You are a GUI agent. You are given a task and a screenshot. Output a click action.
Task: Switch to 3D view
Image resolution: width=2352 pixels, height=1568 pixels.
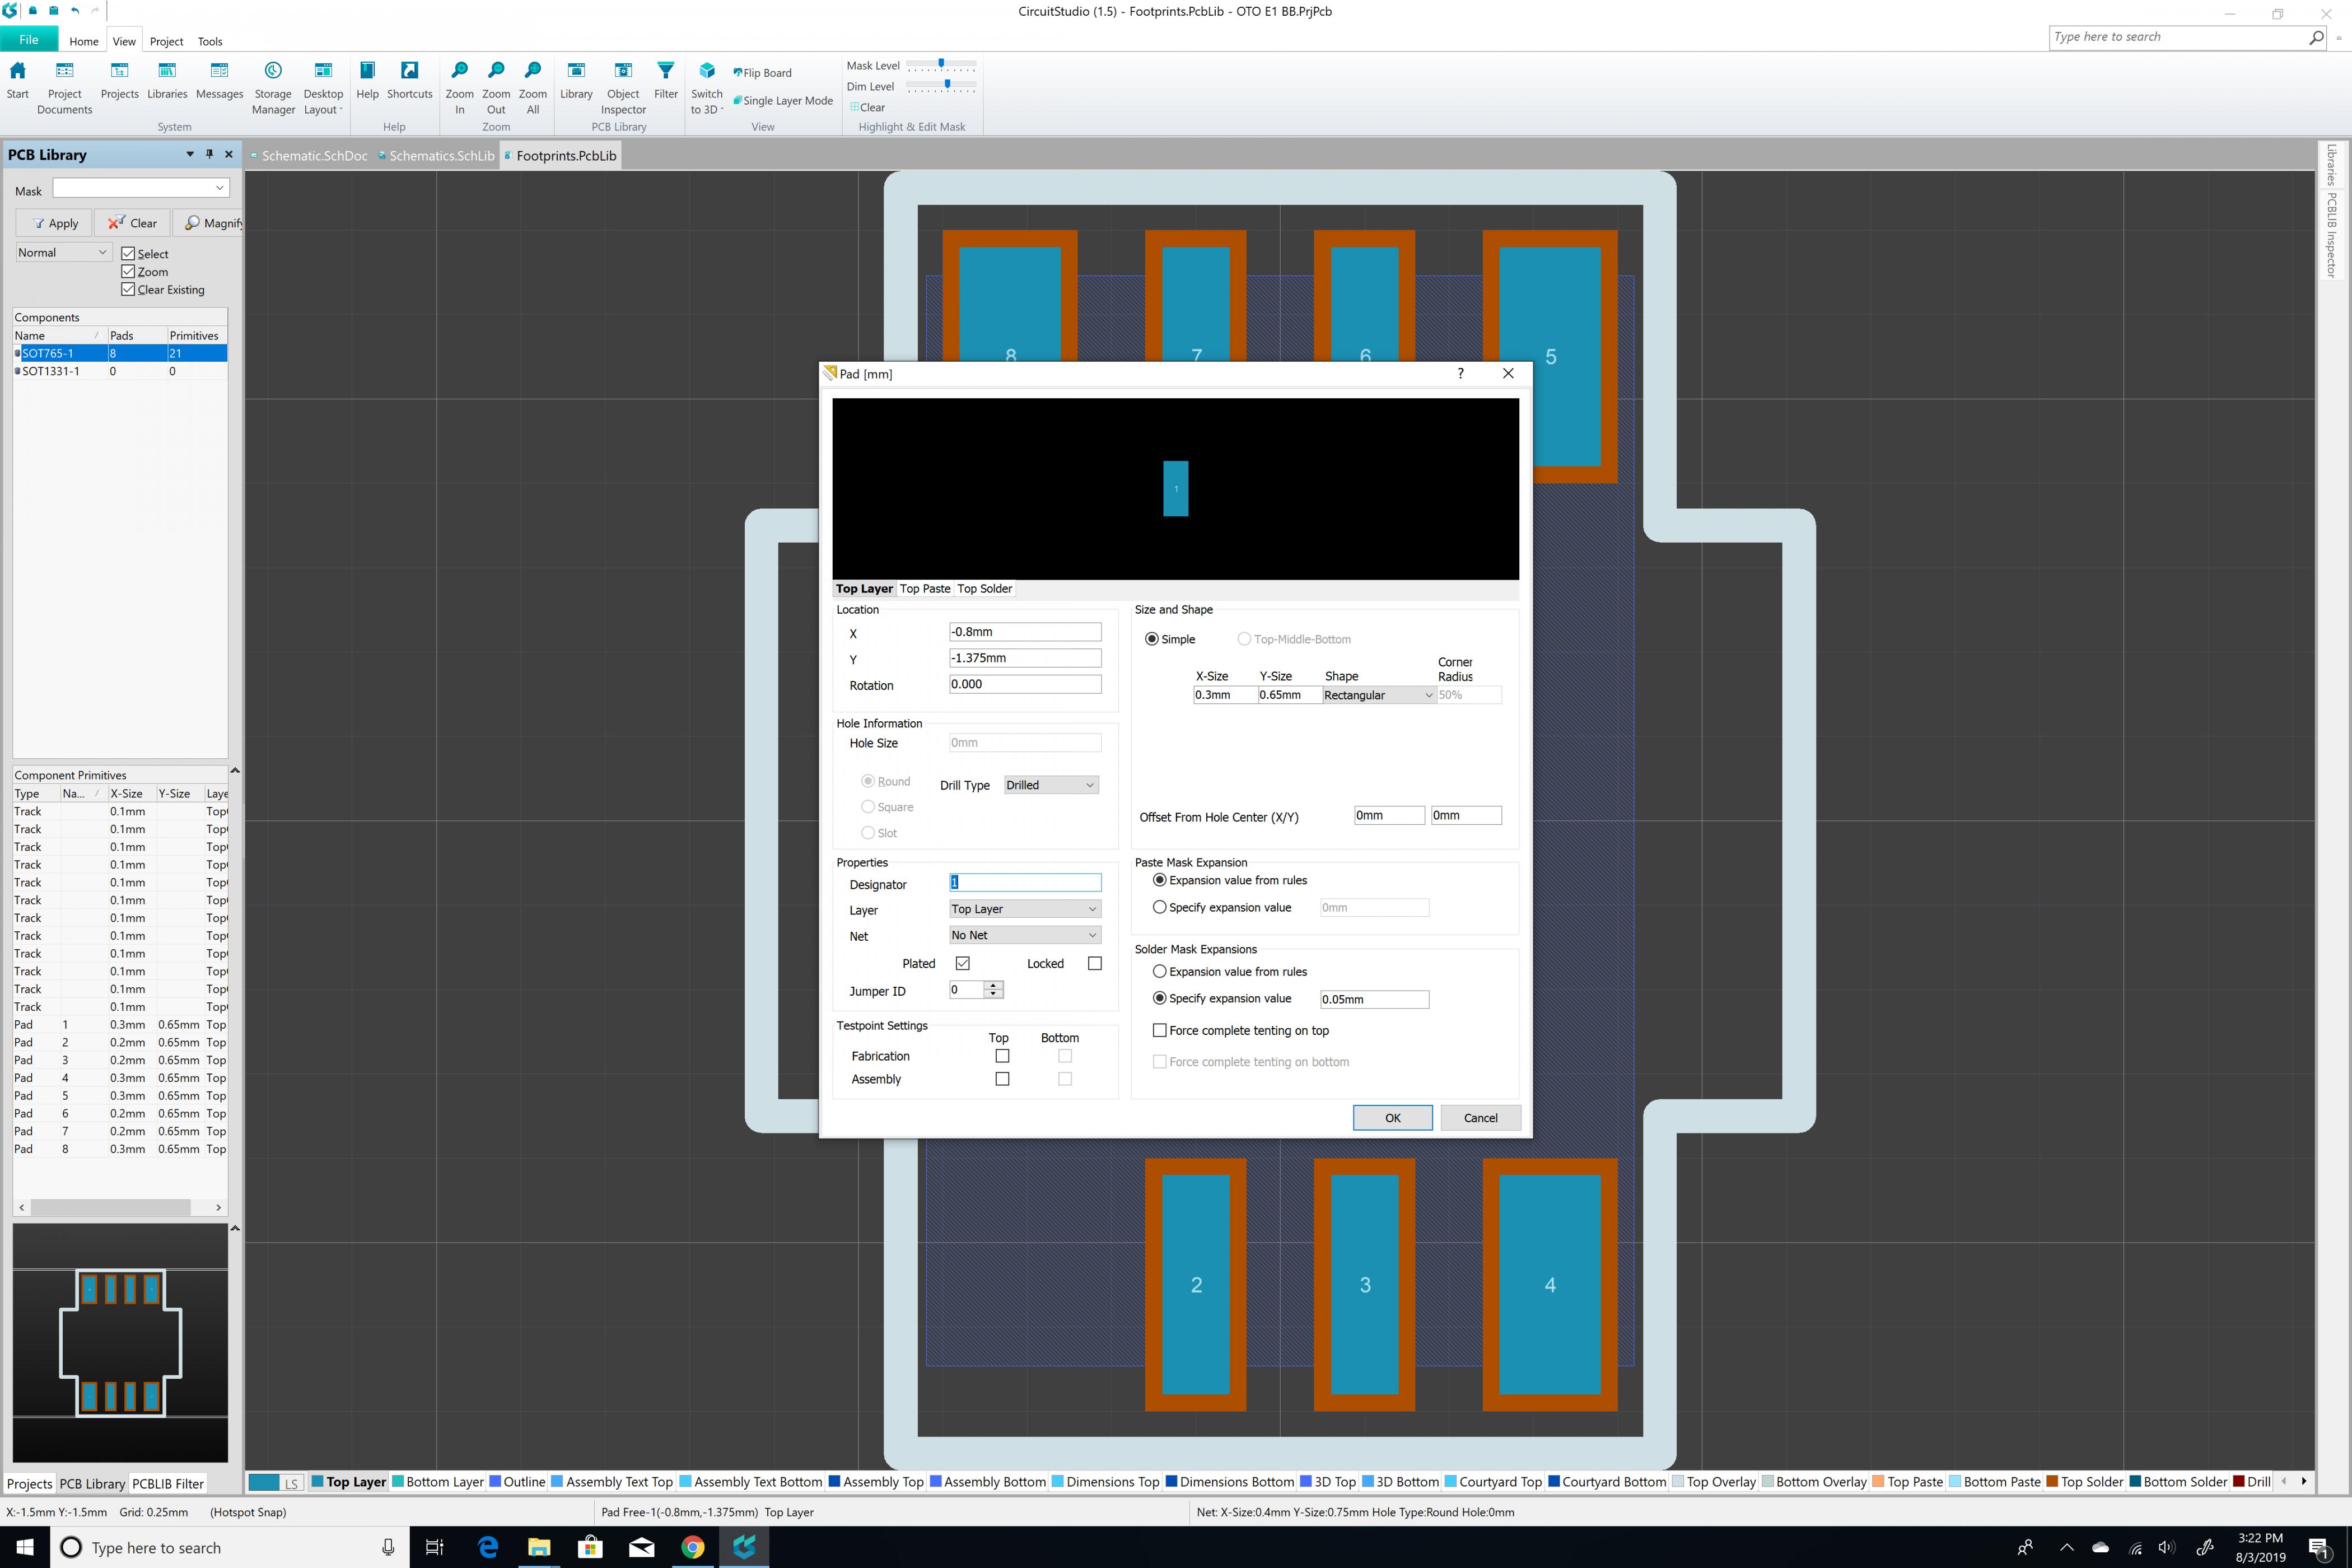[x=707, y=87]
